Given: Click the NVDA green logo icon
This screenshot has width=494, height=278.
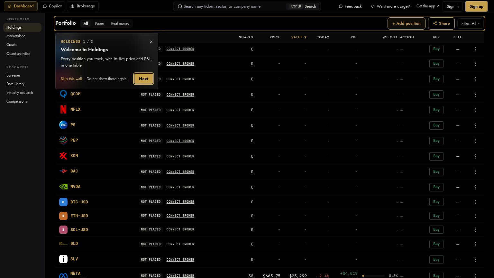Looking at the screenshot, I should (63, 187).
